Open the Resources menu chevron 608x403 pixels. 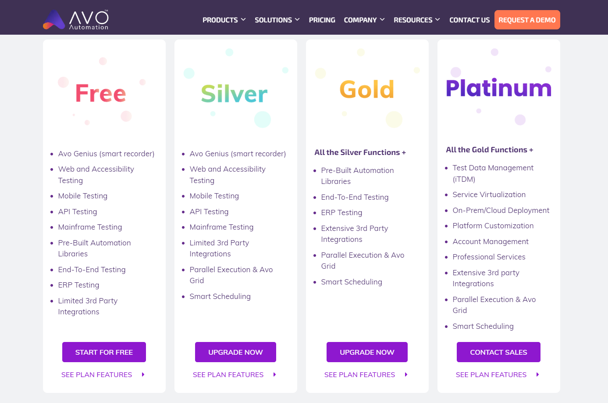point(437,20)
